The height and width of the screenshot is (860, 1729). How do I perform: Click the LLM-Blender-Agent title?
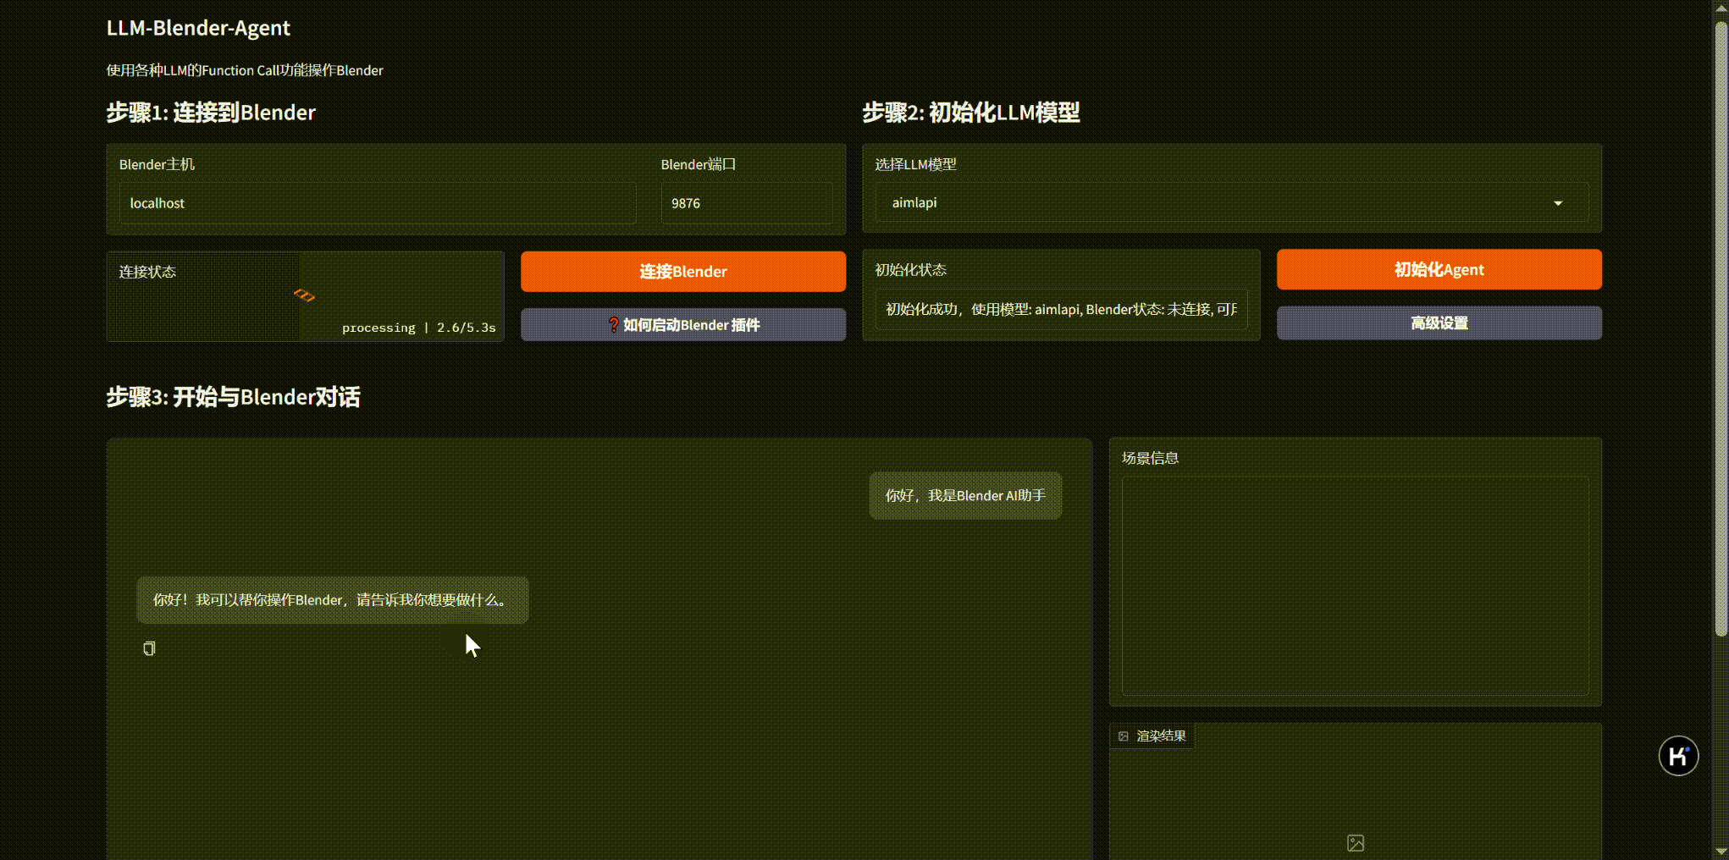pyautogui.click(x=198, y=28)
